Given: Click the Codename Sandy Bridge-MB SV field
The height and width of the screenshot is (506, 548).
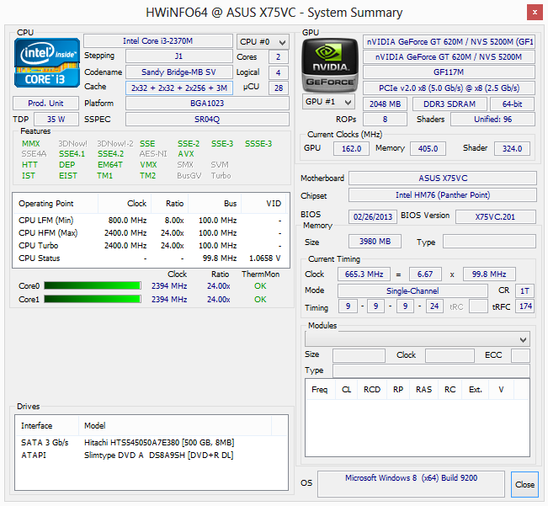Looking at the screenshot, I should pos(179,72).
